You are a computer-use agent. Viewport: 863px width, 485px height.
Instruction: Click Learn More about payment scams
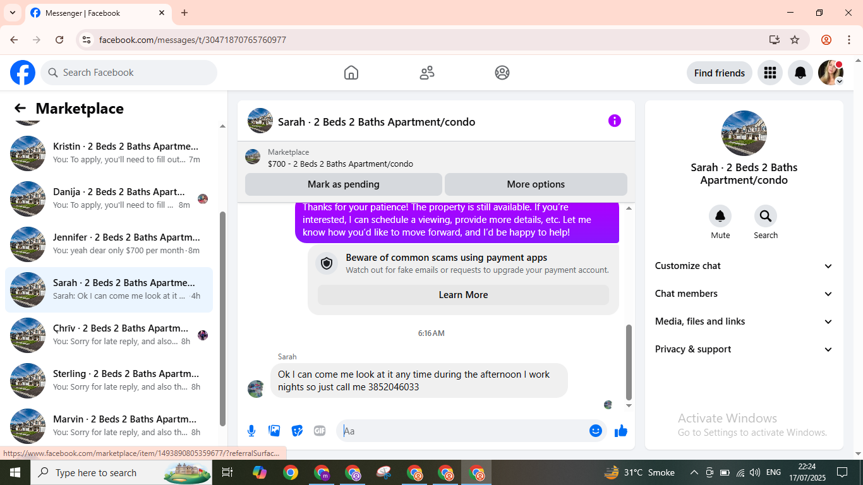click(463, 295)
